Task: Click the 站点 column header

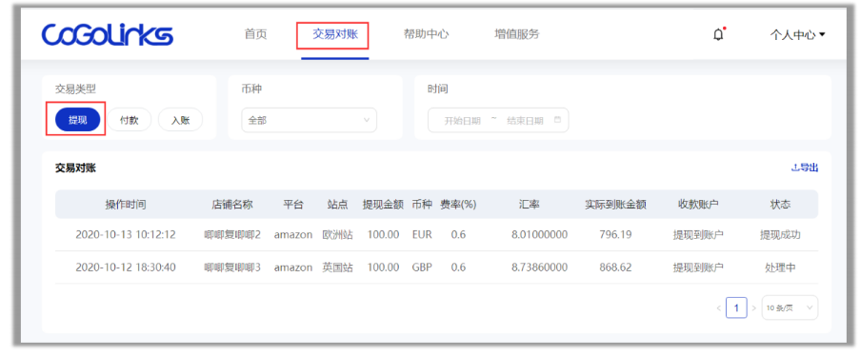Action: pyautogui.click(x=337, y=205)
